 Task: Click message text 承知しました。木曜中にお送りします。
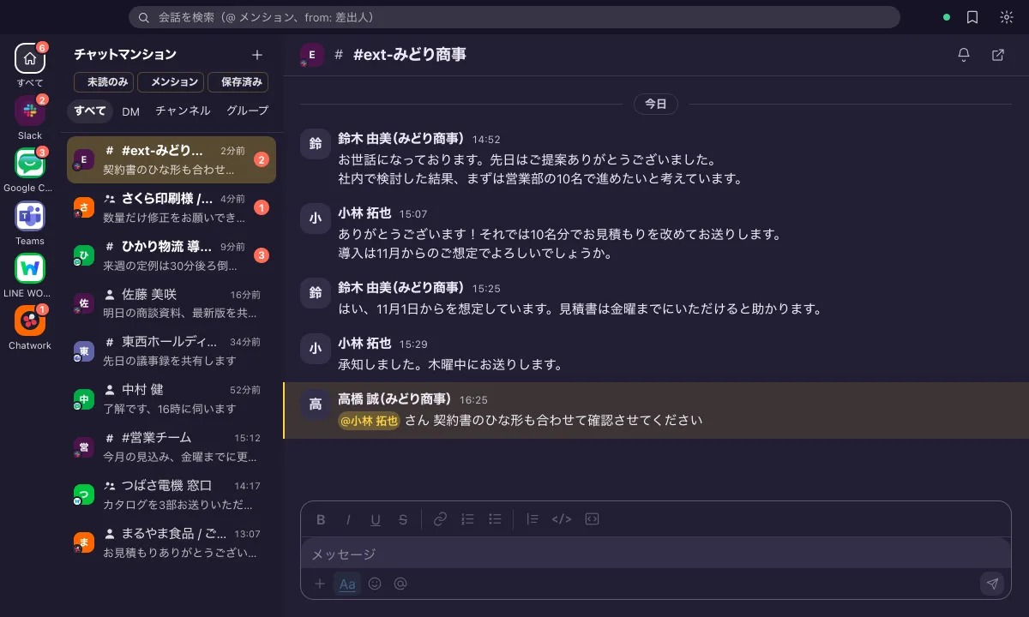click(x=450, y=365)
